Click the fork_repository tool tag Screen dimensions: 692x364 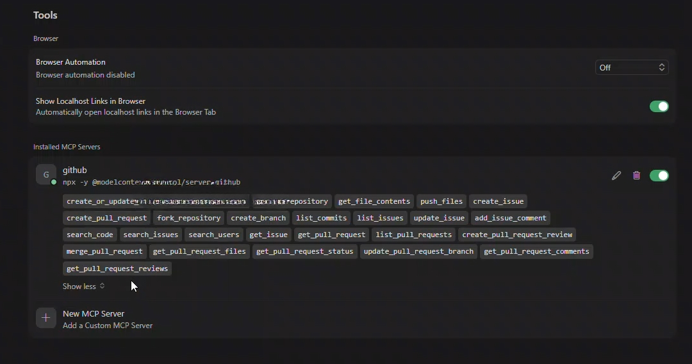pyautogui.click(x=189, y=218)
